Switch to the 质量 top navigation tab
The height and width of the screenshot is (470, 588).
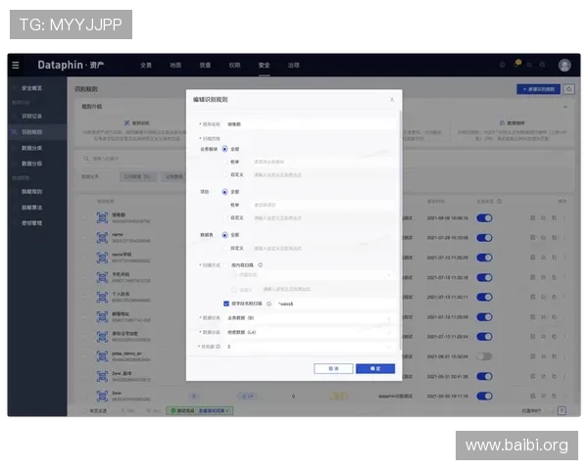tap(205, 66)
